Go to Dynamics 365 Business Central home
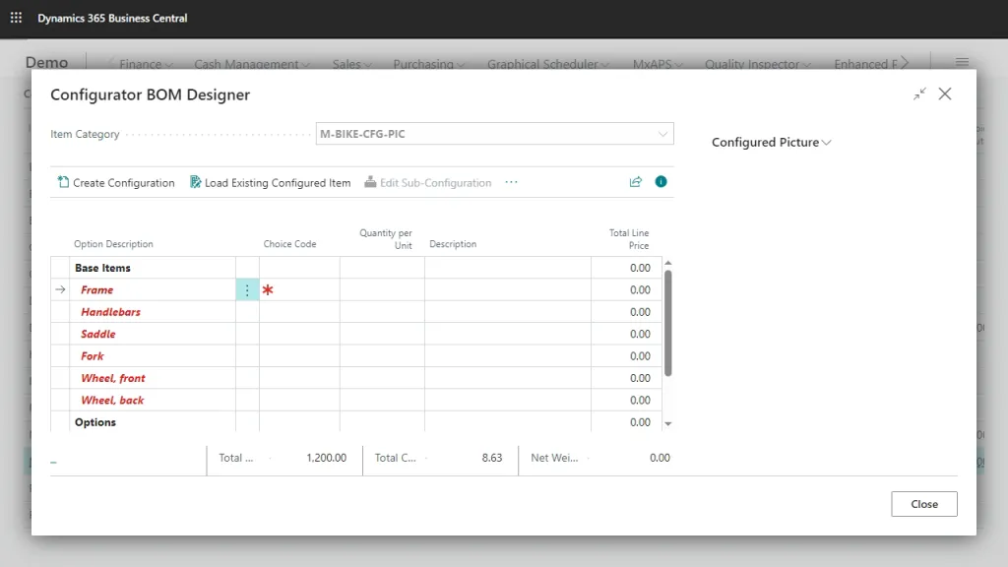Screen dimensions: 1008x567 tap(111, 17)
